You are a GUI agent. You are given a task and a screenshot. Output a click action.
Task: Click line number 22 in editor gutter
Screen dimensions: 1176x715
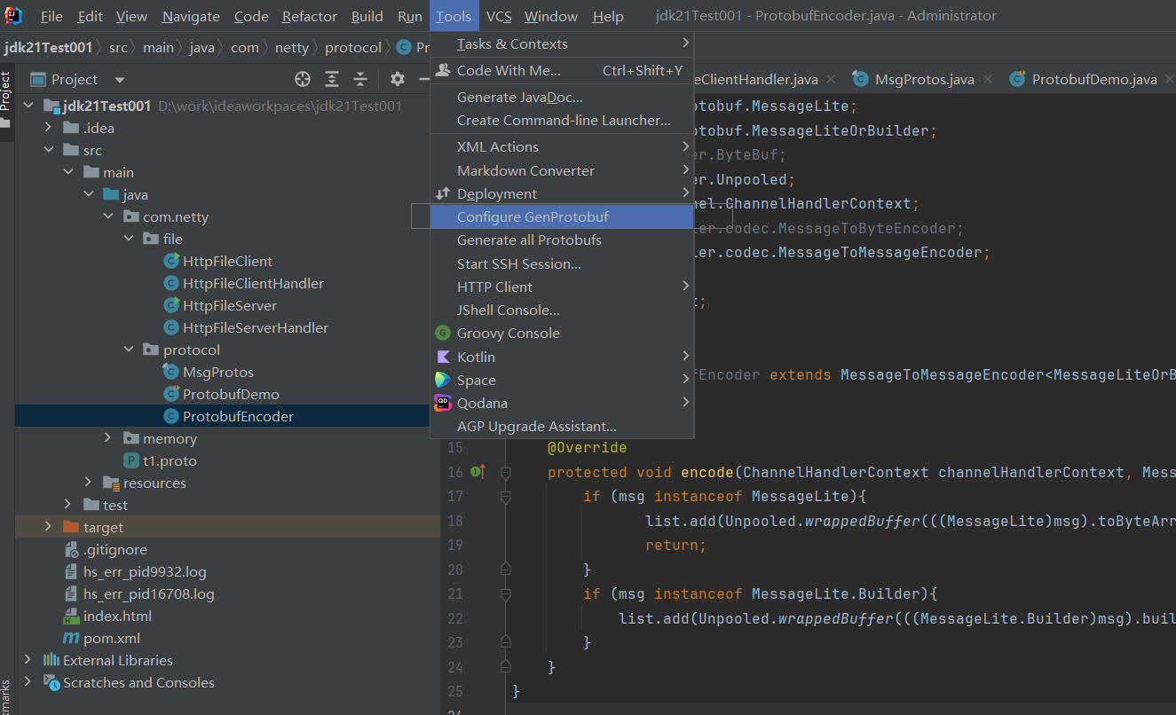[454, 617]
